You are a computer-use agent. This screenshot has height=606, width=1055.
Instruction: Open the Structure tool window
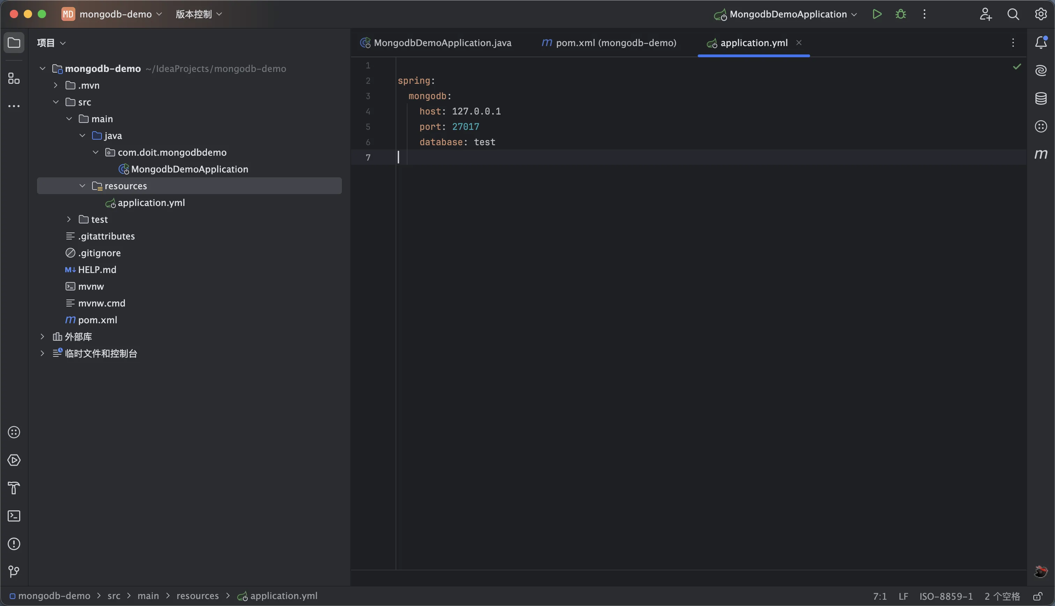point(14,78)
